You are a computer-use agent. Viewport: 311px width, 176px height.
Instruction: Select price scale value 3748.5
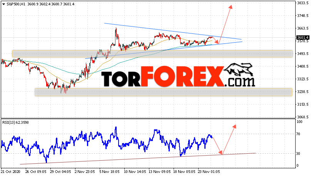pos(303,16)
